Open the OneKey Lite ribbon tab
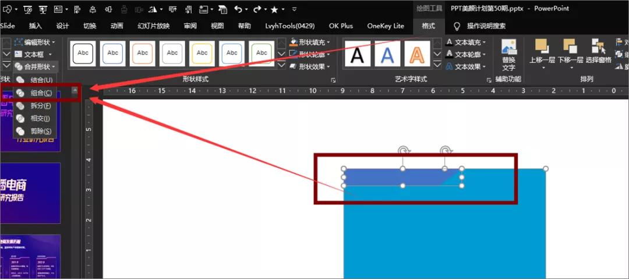 tap(386, 26)
